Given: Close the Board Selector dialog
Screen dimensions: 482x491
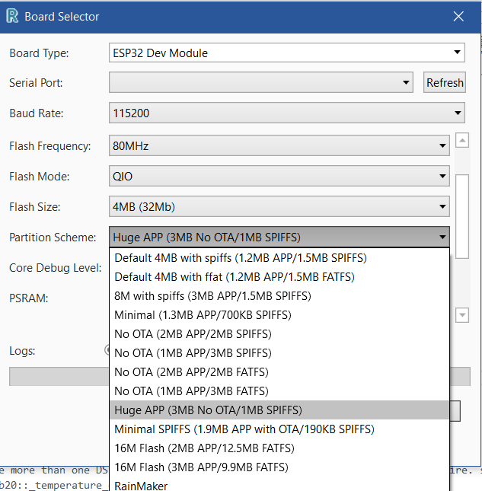Looking at the screenshot, I should click(458, 16).
